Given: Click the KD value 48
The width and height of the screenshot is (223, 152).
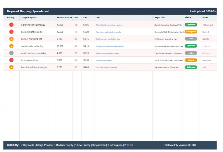Looking at the screenshot, I should [76, 25].
